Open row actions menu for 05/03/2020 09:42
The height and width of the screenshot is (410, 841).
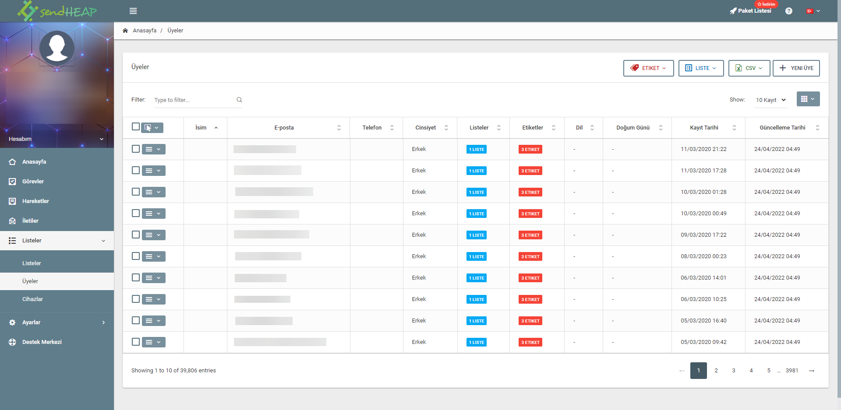[154, 342]
